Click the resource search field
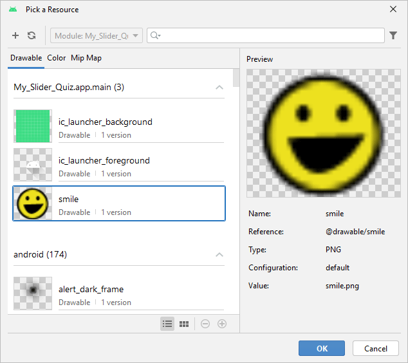 click(270, 36)
